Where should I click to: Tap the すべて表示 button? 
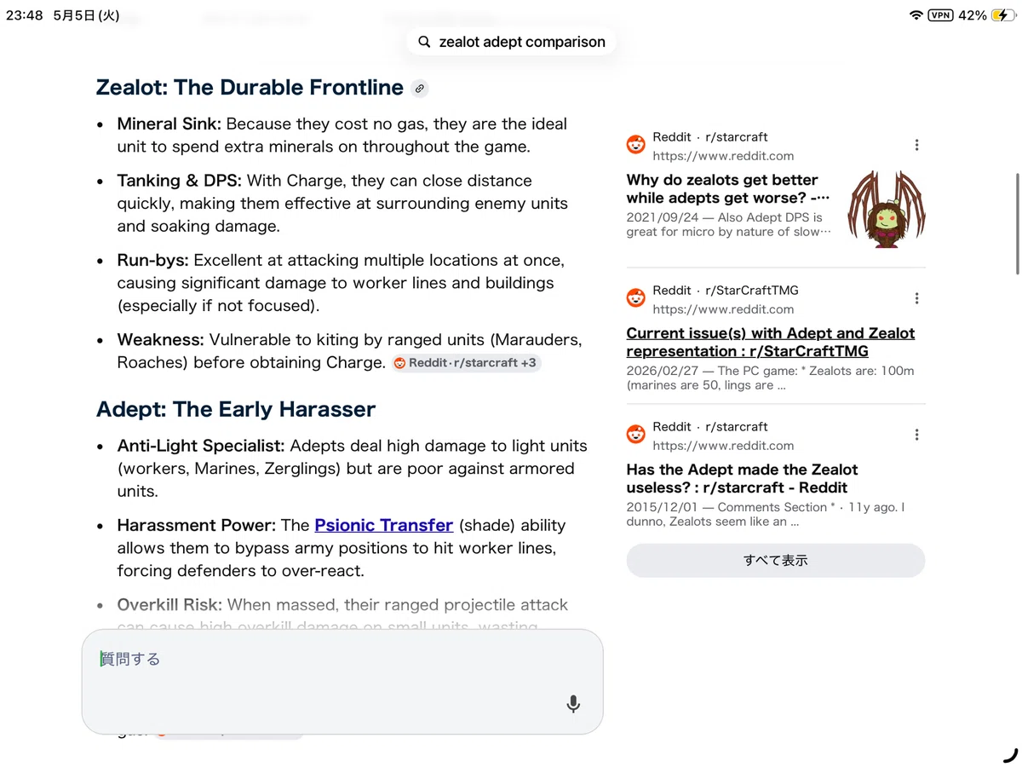point(775,561)
